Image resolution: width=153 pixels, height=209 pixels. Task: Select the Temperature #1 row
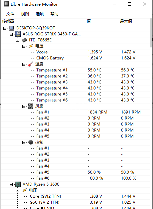[76, 70]
